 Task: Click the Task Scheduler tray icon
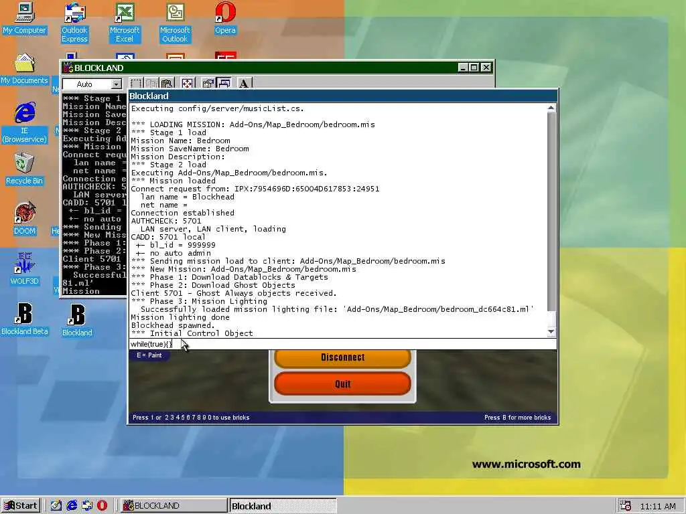click(x=626, y=506)
